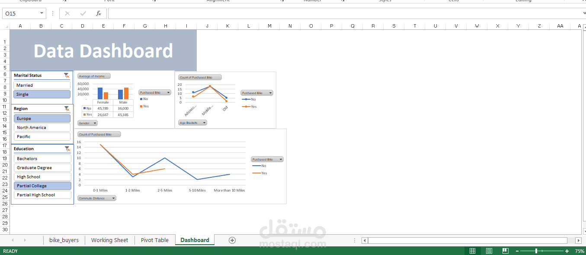Viewport: 586px width, 255px height.
Task: Select column header A
Action: click(20, 26)
